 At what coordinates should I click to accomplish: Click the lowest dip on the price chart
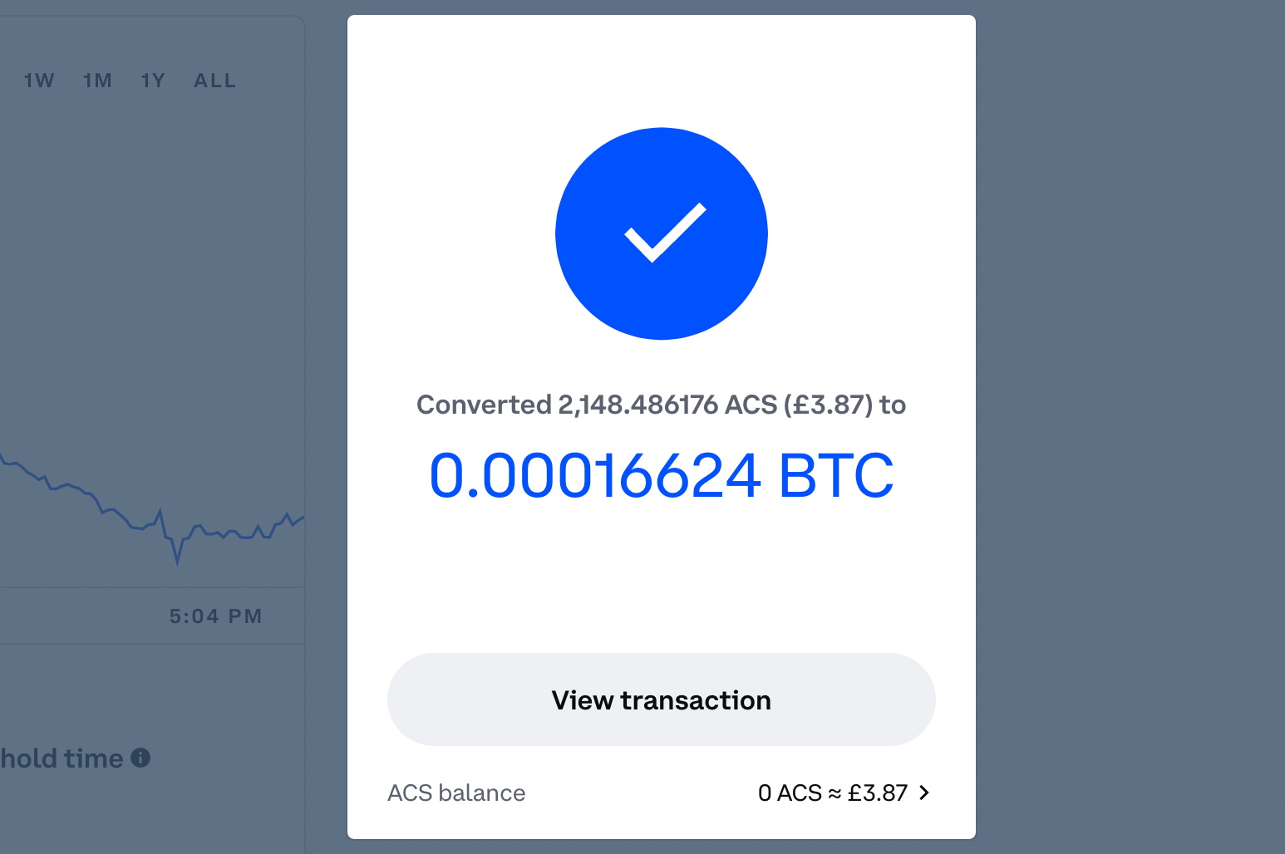(177, 562)
